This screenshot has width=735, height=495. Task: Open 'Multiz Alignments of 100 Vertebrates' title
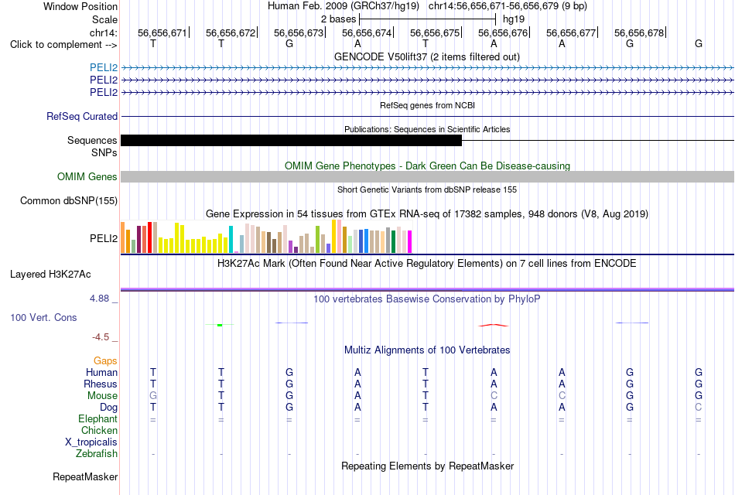(x=427, y=350)
